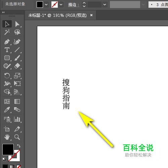Click the black fill color swatch in toolbox
The height and width of the screenshot is (168, 168).
8,150
